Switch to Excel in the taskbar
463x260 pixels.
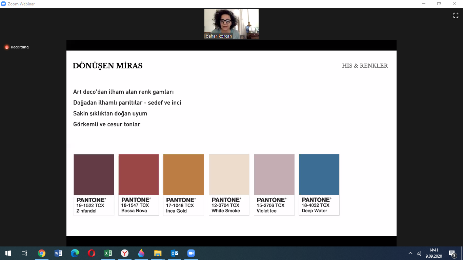tap(108, 253)
